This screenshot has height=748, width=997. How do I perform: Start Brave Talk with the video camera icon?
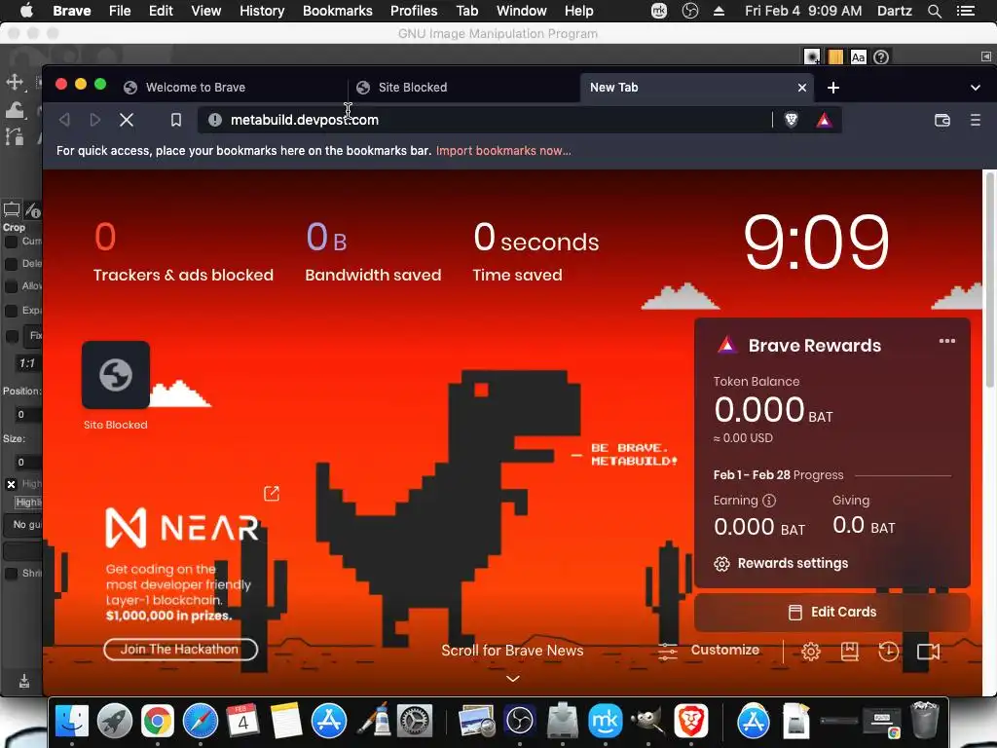[x=928, y=652]
